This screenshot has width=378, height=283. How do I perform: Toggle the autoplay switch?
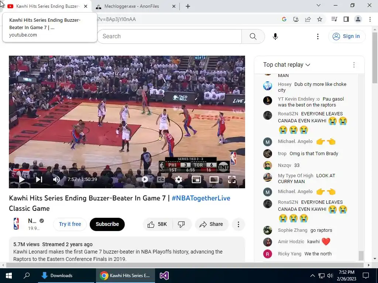[142, 179]
